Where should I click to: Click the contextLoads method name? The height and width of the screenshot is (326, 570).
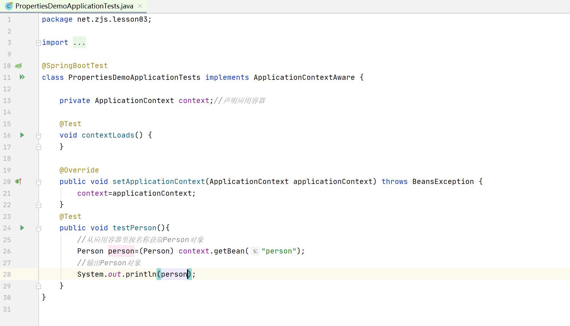click(108, 135)
